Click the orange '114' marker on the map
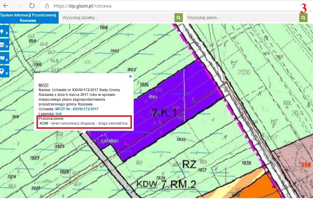Viewport: 313px width, 199px height. tap(306, 165)
